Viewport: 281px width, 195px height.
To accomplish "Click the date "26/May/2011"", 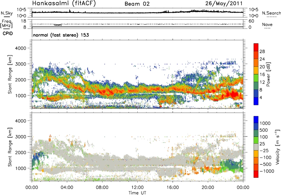I will 224,3.
